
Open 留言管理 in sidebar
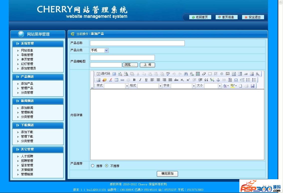pyautogui.click(x=27, y=165)
